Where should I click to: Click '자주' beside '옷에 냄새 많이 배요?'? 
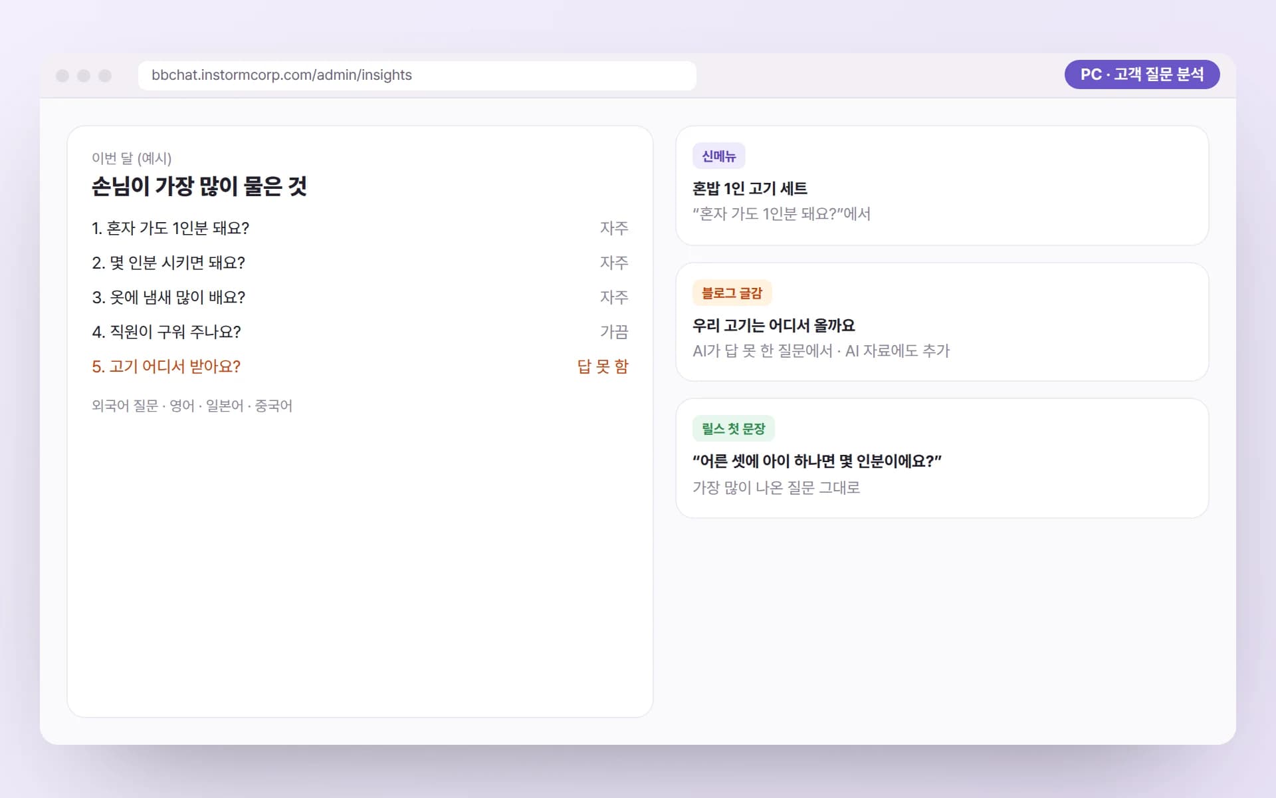pyautogui.click(x=614, y=297)
